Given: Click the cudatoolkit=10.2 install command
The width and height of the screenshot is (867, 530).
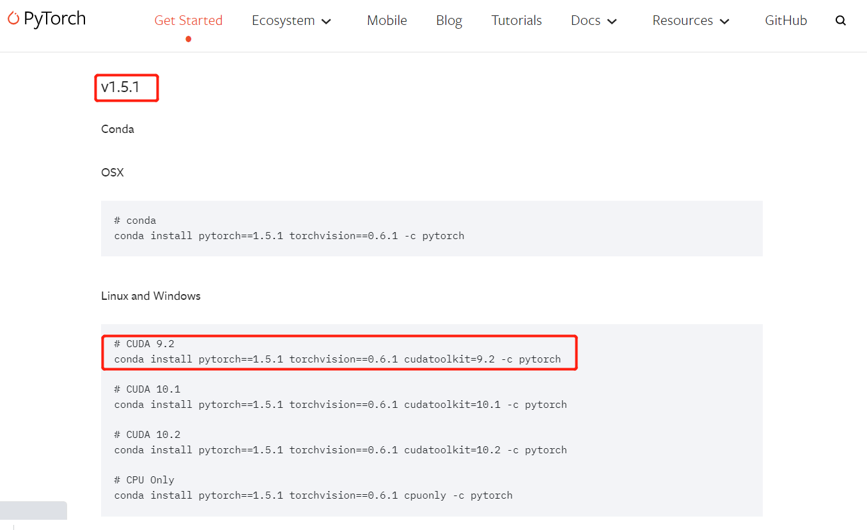Looking at the screenshot, I should point(341,450).
